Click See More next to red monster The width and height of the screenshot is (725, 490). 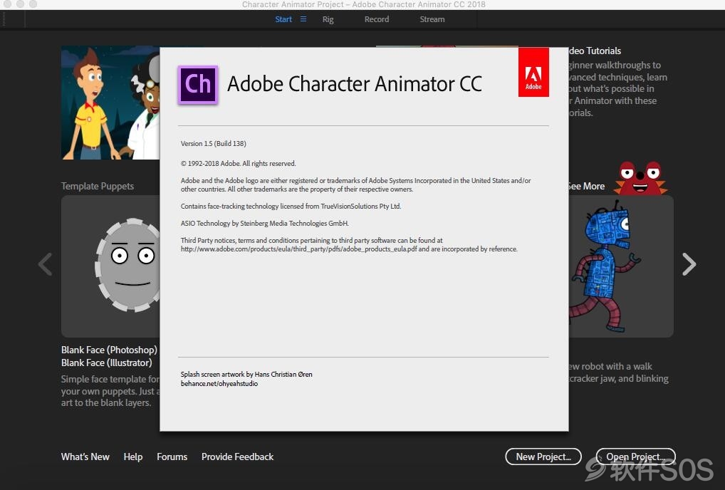587,186
